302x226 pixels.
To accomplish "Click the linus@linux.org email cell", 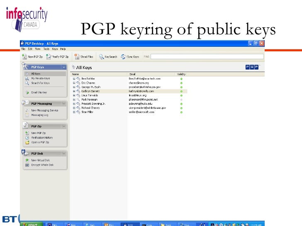I will coord(138,95).
